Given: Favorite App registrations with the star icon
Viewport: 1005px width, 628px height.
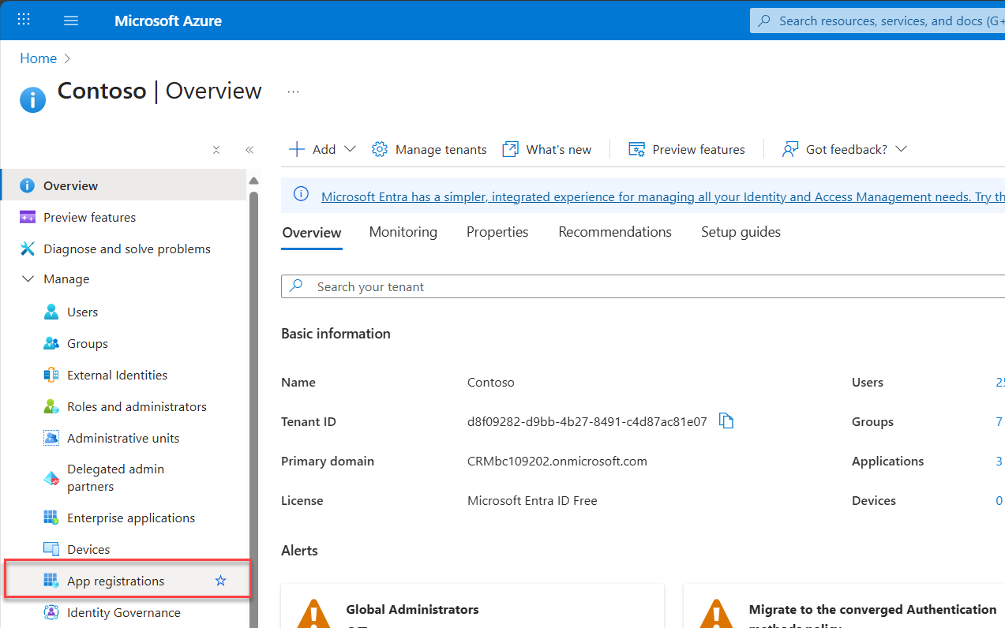Looking at the screenshot, I should [221, 581].
